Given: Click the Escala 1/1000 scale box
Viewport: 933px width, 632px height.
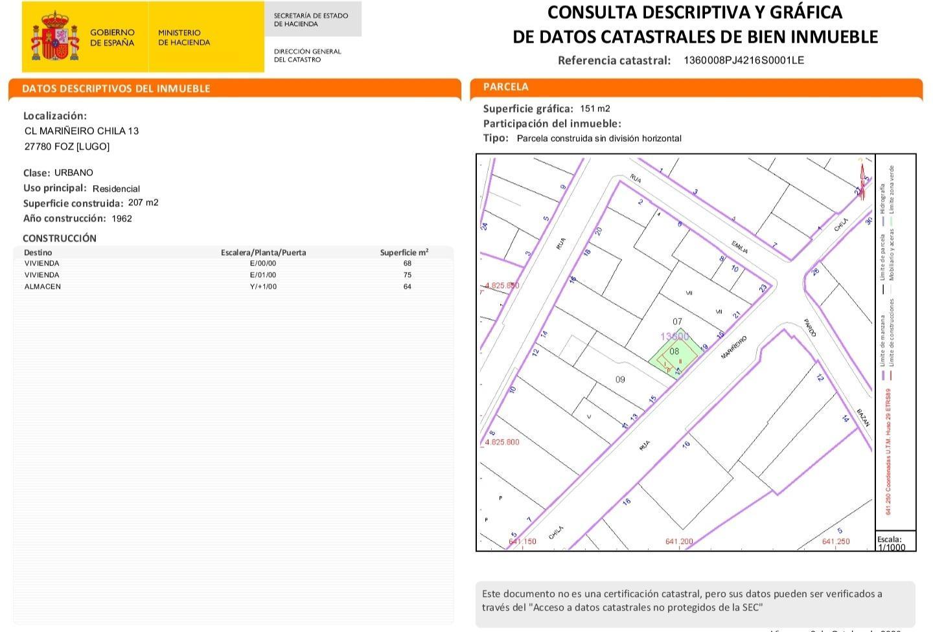Looking at the screenshot, I should (x=896, y=541).
